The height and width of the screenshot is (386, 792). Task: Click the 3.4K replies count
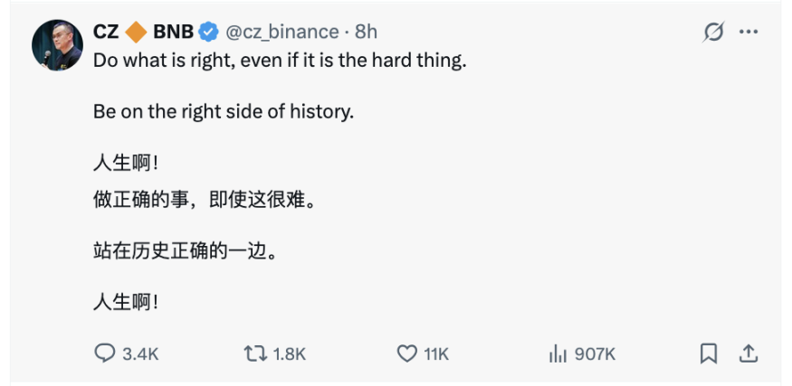(x=140, y=354)
